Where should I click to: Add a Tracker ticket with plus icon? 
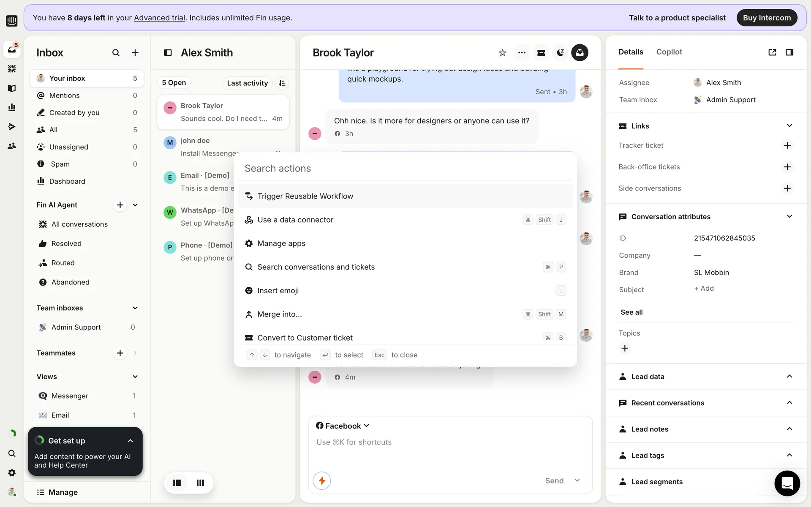[787, 145]
